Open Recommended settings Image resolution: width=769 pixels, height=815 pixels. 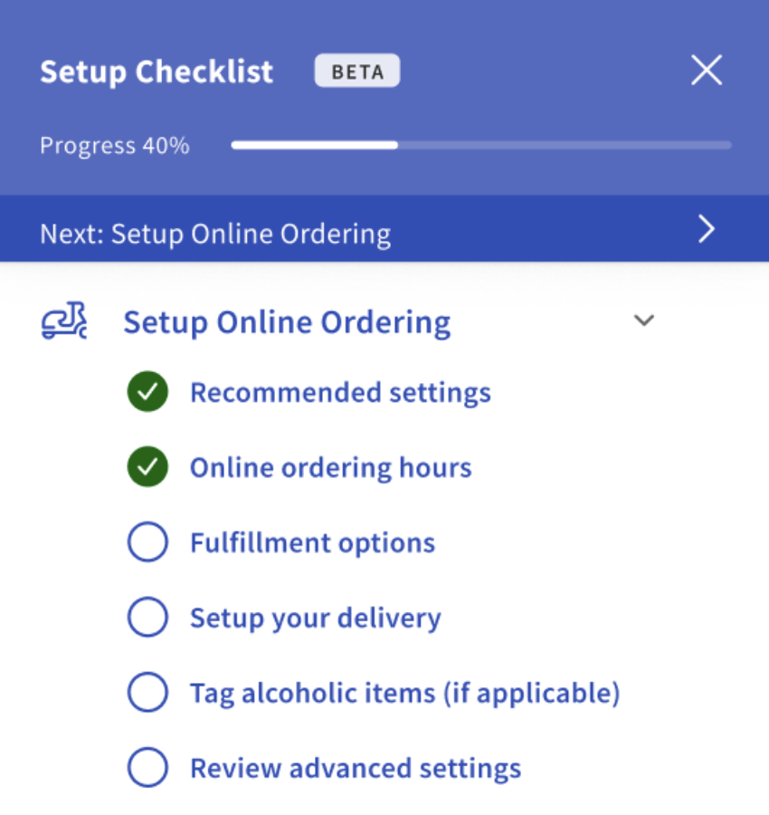[340, 392]
